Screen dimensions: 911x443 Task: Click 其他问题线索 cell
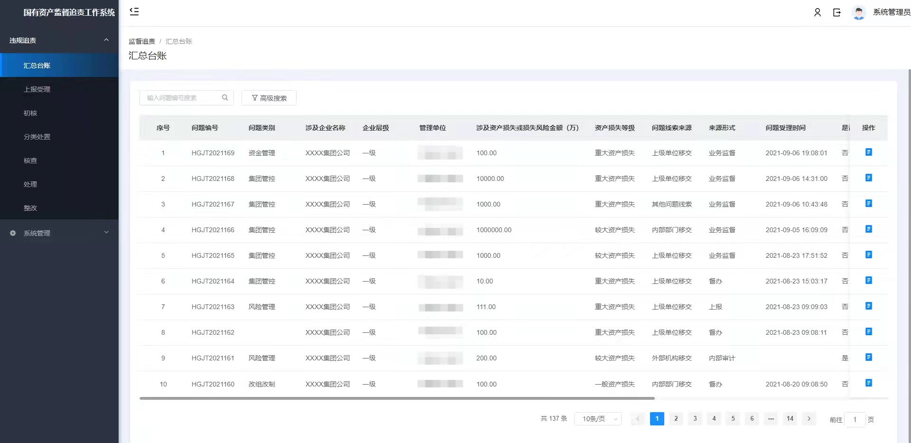click(x=672, y=204)
